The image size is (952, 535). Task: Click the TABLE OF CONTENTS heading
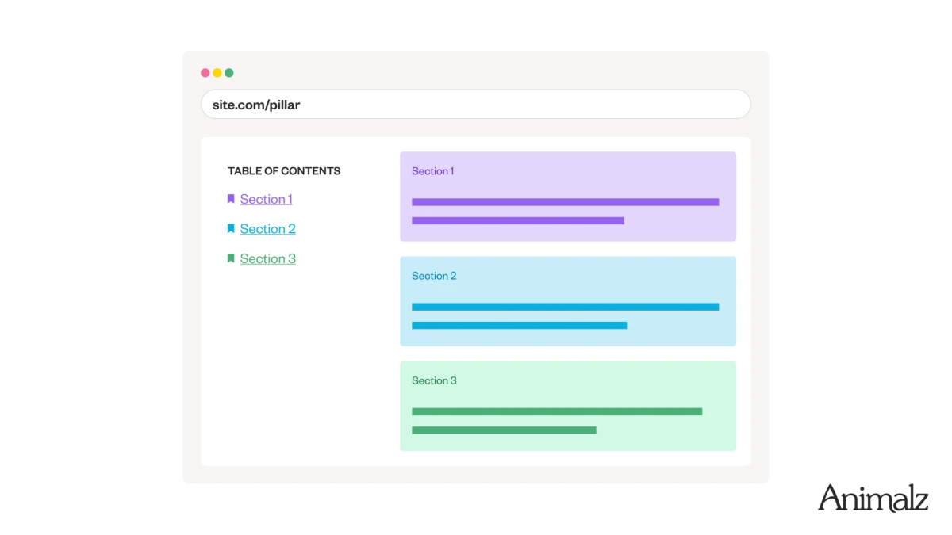point(284,170)
